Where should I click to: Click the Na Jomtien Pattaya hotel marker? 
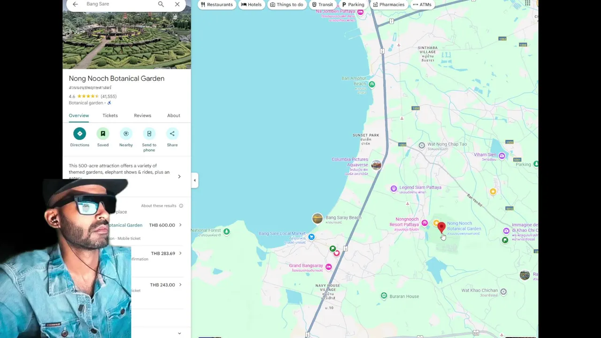[x=361, y=12]
